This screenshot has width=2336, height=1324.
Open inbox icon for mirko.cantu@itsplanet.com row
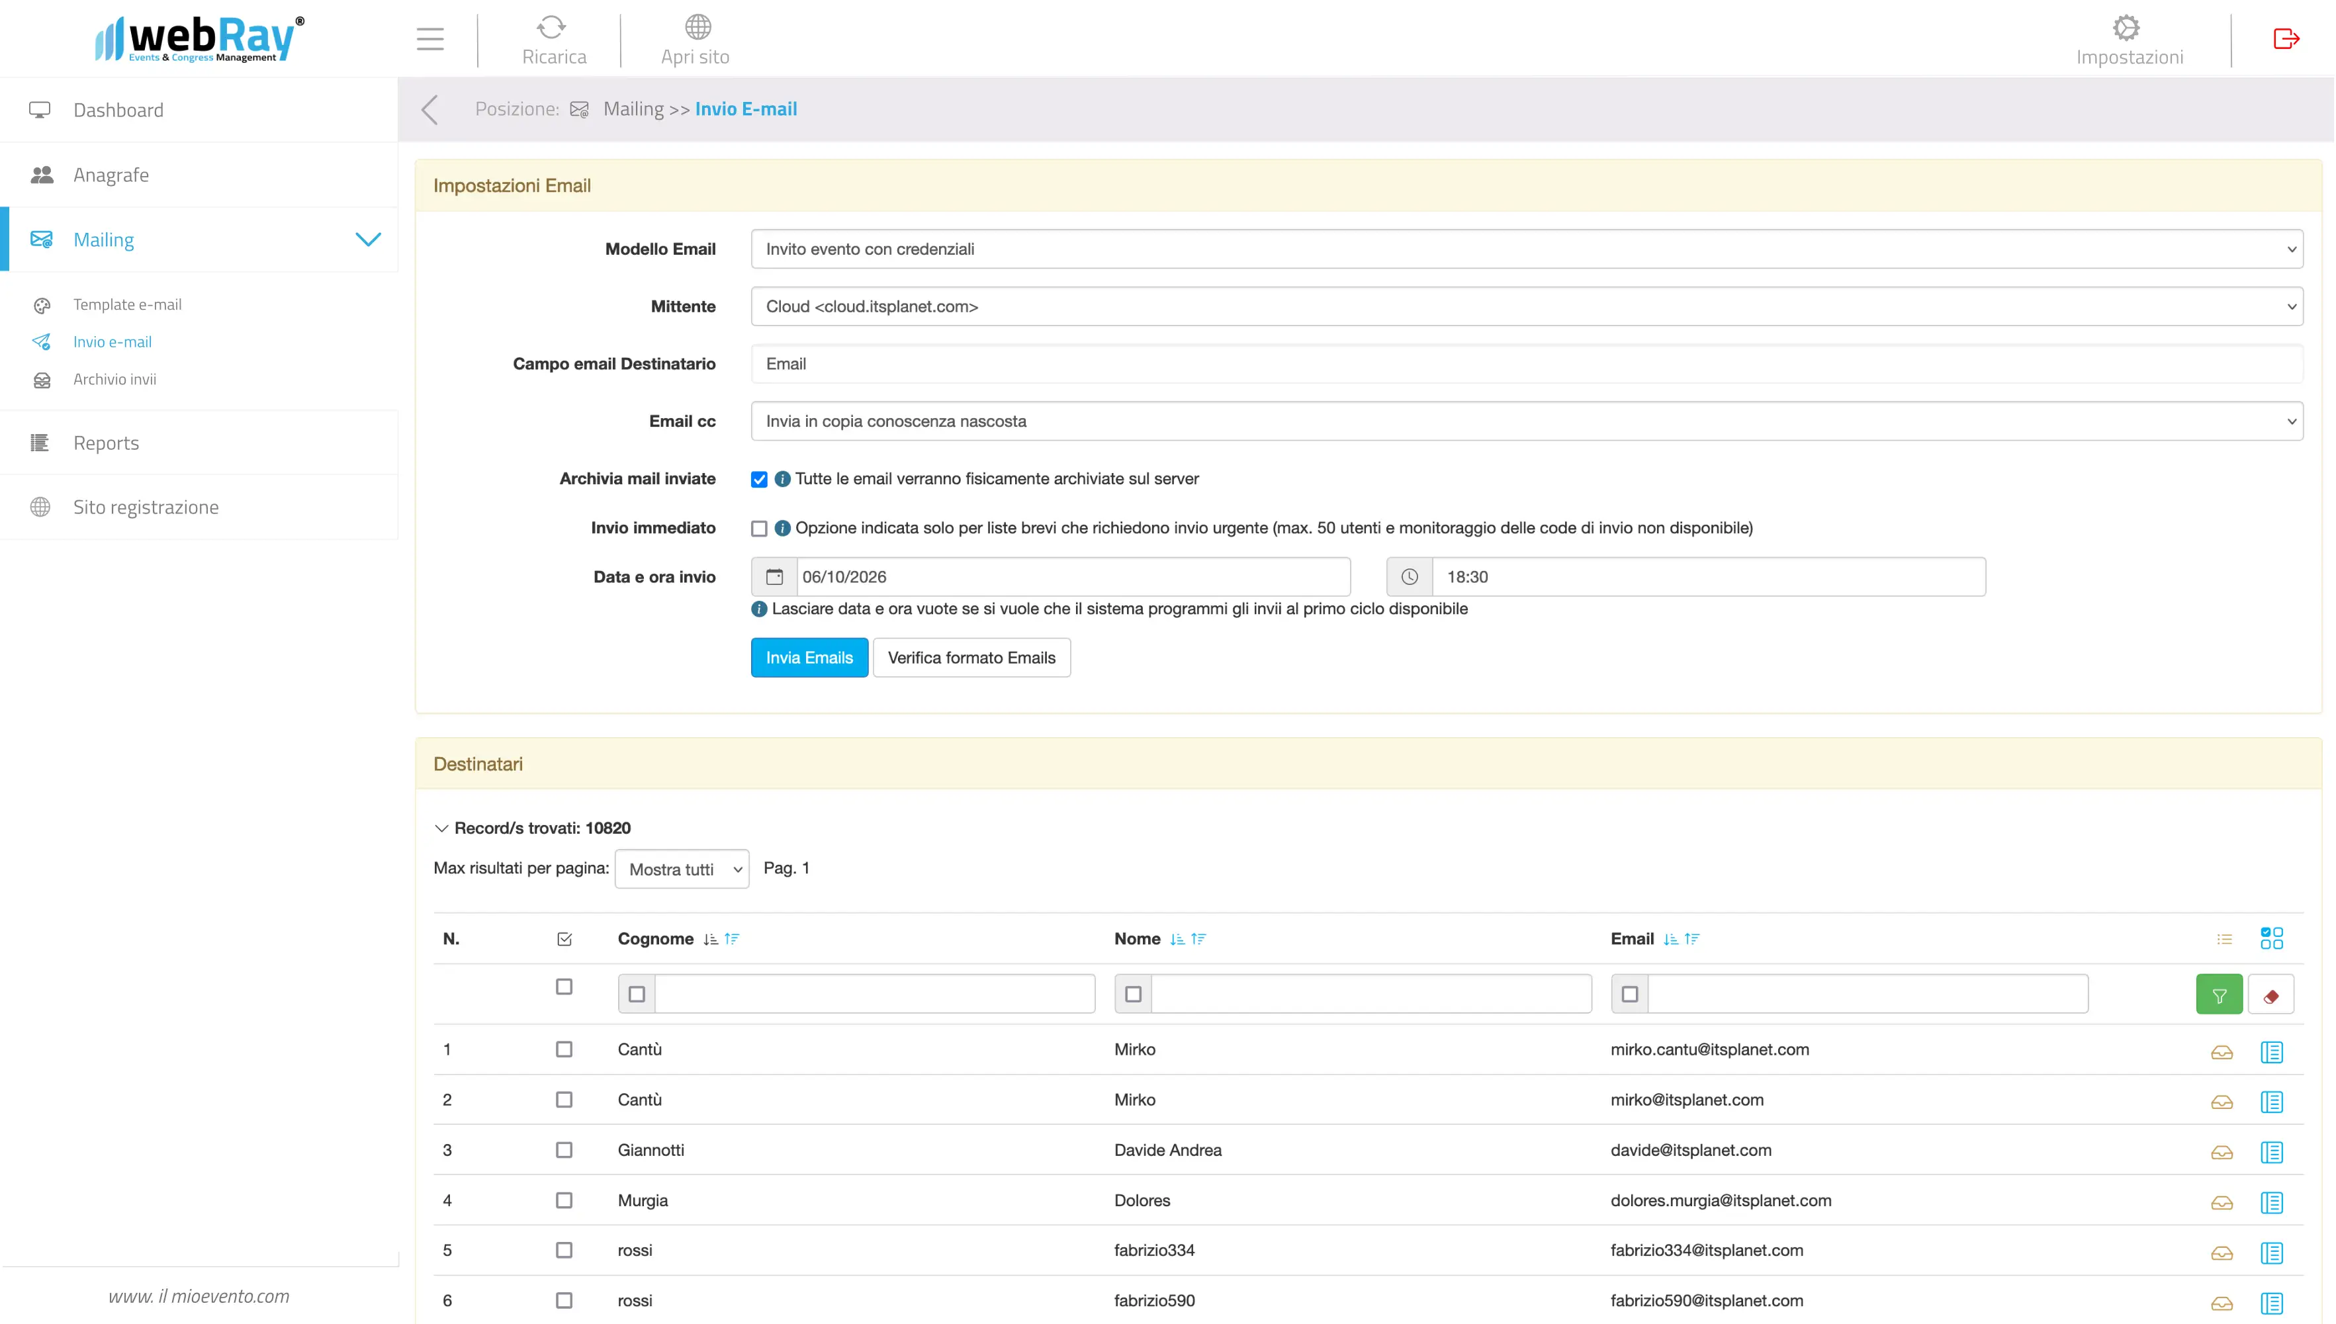(x=2222, y=1052)
